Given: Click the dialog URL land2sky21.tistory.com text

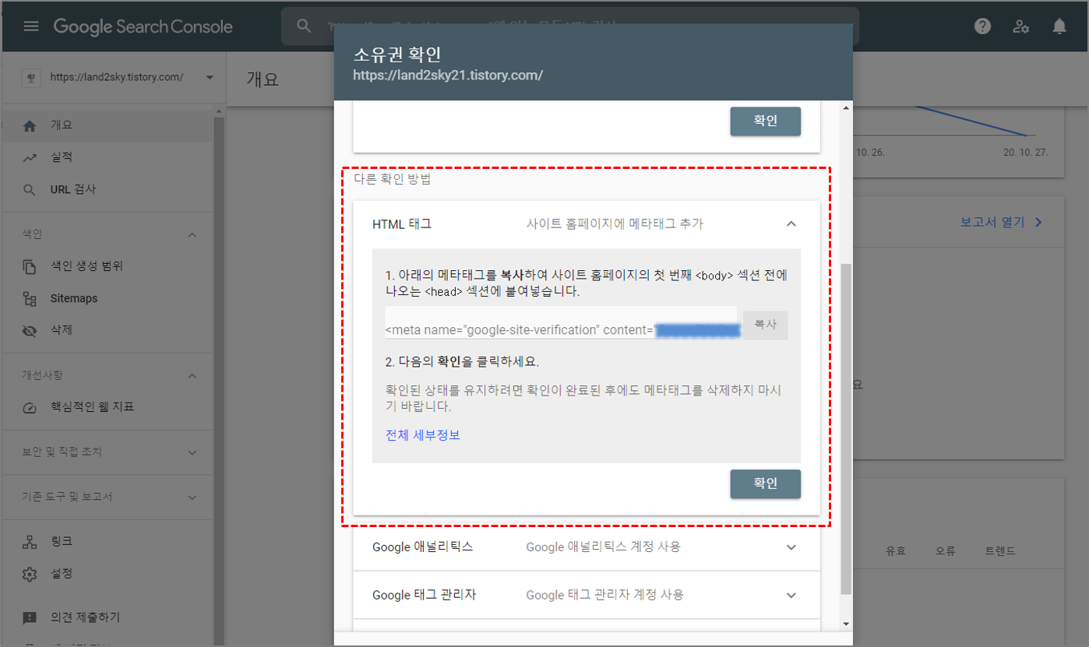Looking at the screenshot, I should click(x=448, y=76).
